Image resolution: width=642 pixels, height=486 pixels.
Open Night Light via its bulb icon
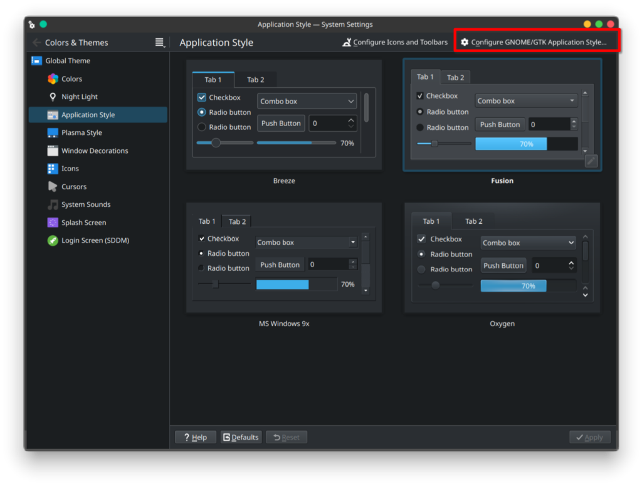(x=53, y=97)
